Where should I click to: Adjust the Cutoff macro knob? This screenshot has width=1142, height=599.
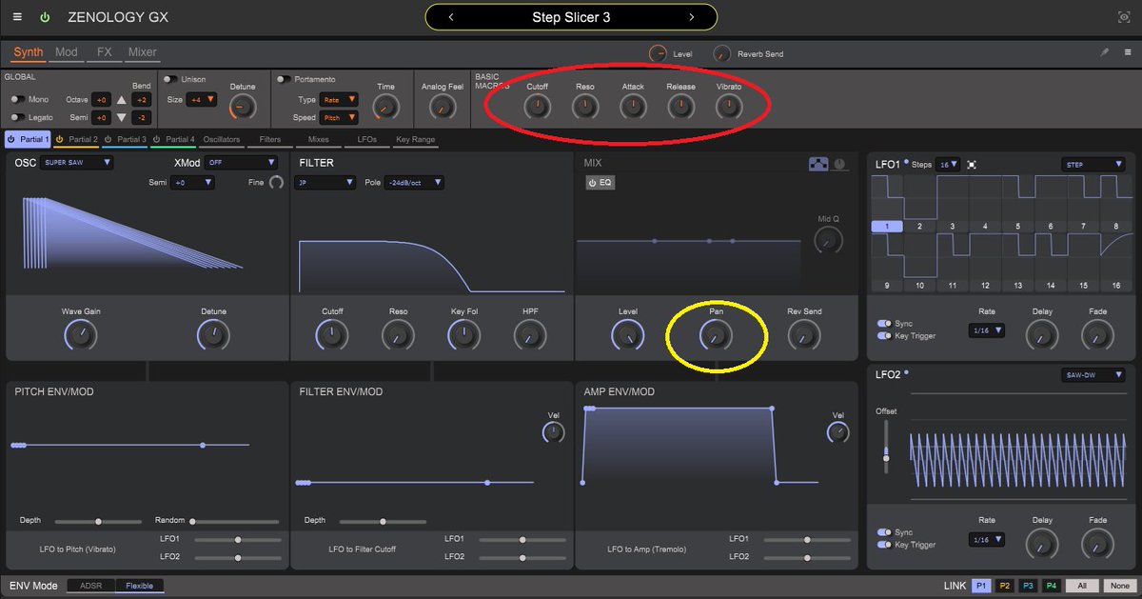click(537, 107)
